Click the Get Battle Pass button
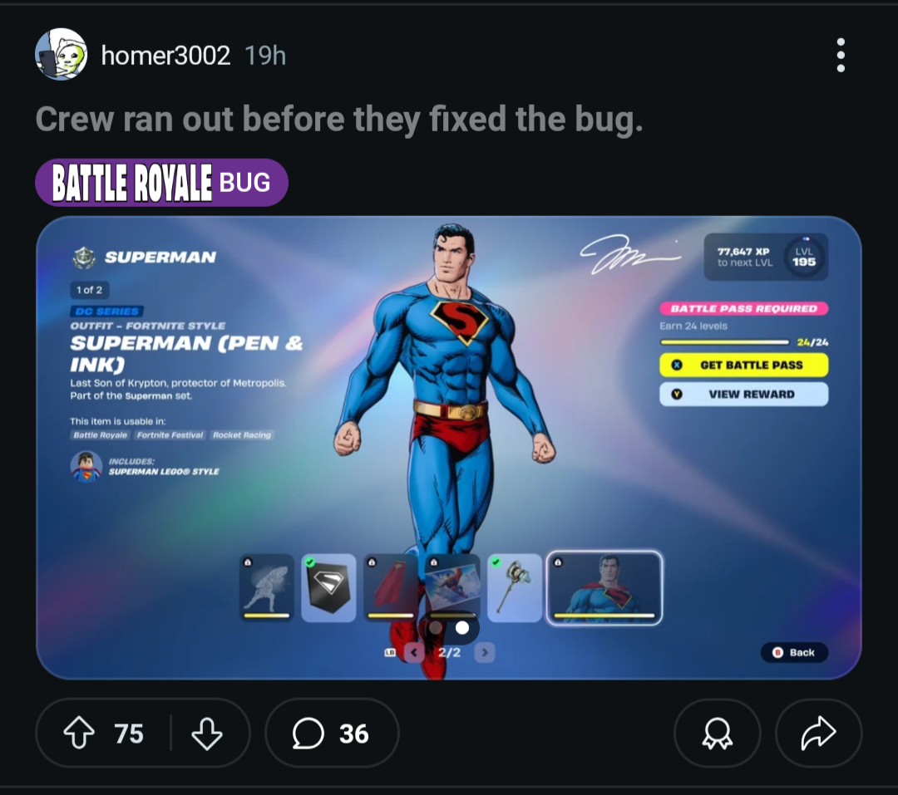Image resolution: width=898 pixels, height=795 pixels. coord(743,366)
